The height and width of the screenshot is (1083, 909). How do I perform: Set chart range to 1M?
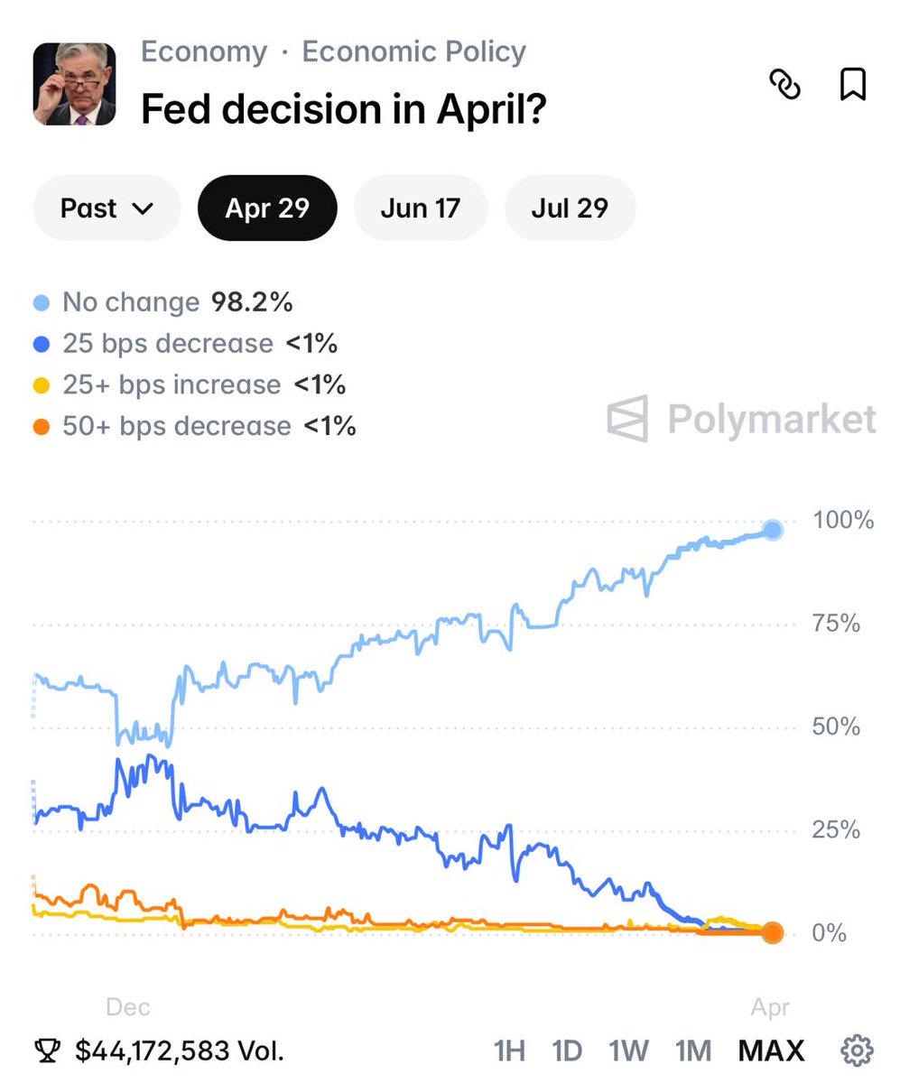(x=693, y=1051)
